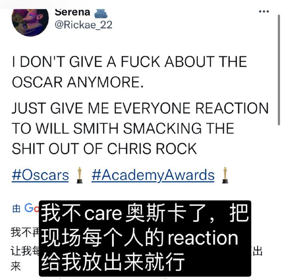Click the Oscar statuette emoji after #AcademyAwards

click(224, 175)
